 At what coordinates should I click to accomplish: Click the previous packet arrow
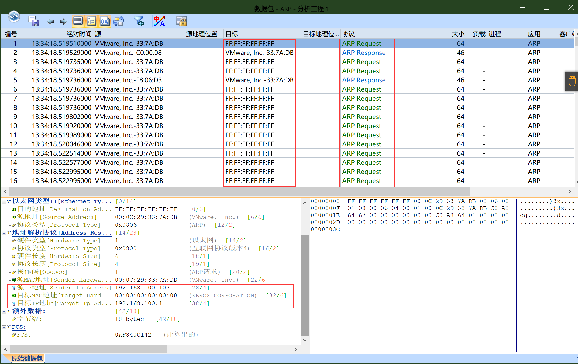pyautogui.click(x=51, y=21)
